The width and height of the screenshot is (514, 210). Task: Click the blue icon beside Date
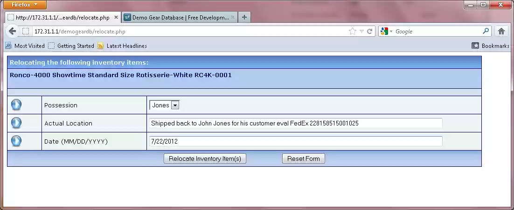pos(16,141)
